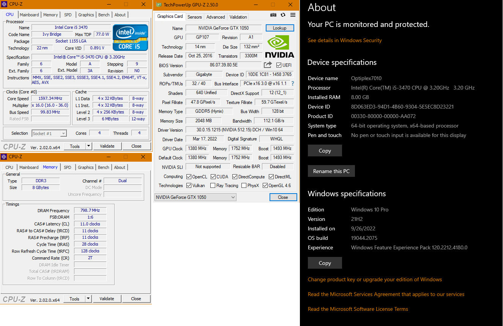
Task: Click the Device name value Optiplex7010
Action: [x=366, y=78]
